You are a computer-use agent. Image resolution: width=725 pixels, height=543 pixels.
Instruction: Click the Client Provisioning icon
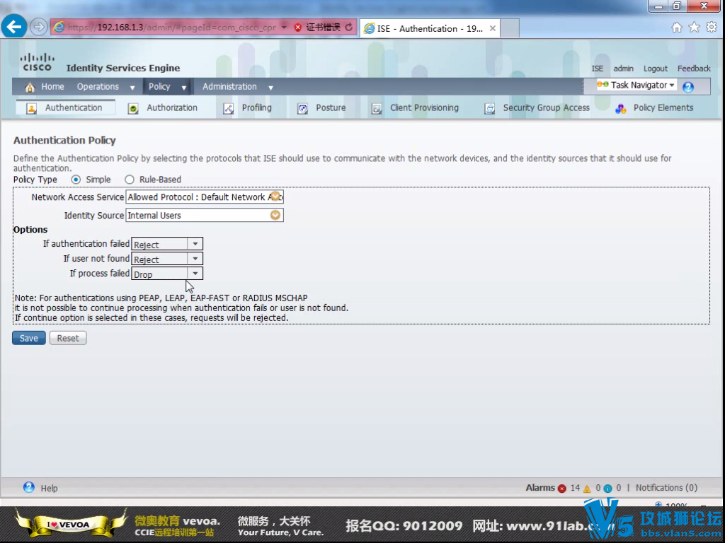pyautogui.click(x=377, y=109)
